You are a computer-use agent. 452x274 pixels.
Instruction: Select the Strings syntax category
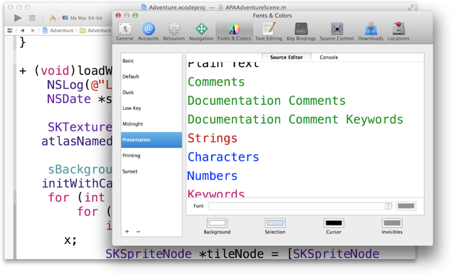point(212,138)
